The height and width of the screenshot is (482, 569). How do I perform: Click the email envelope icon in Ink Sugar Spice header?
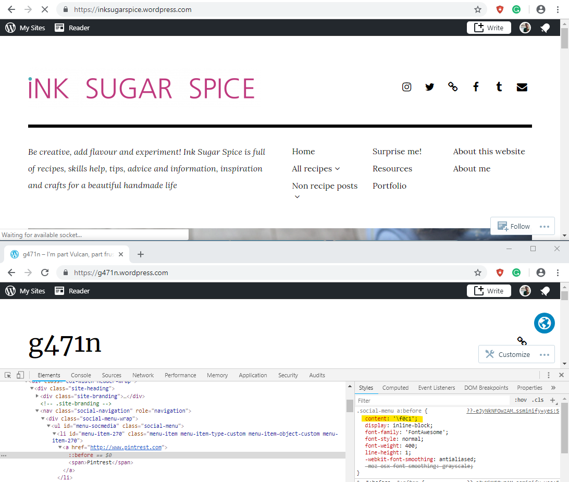click(522, 87)
